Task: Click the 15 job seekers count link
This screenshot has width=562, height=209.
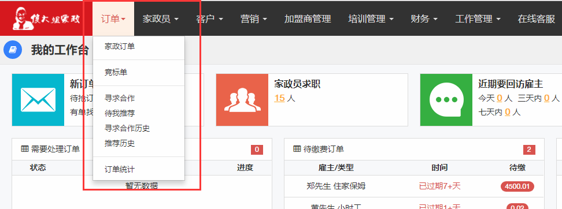Action: click(x=280, y=98)
